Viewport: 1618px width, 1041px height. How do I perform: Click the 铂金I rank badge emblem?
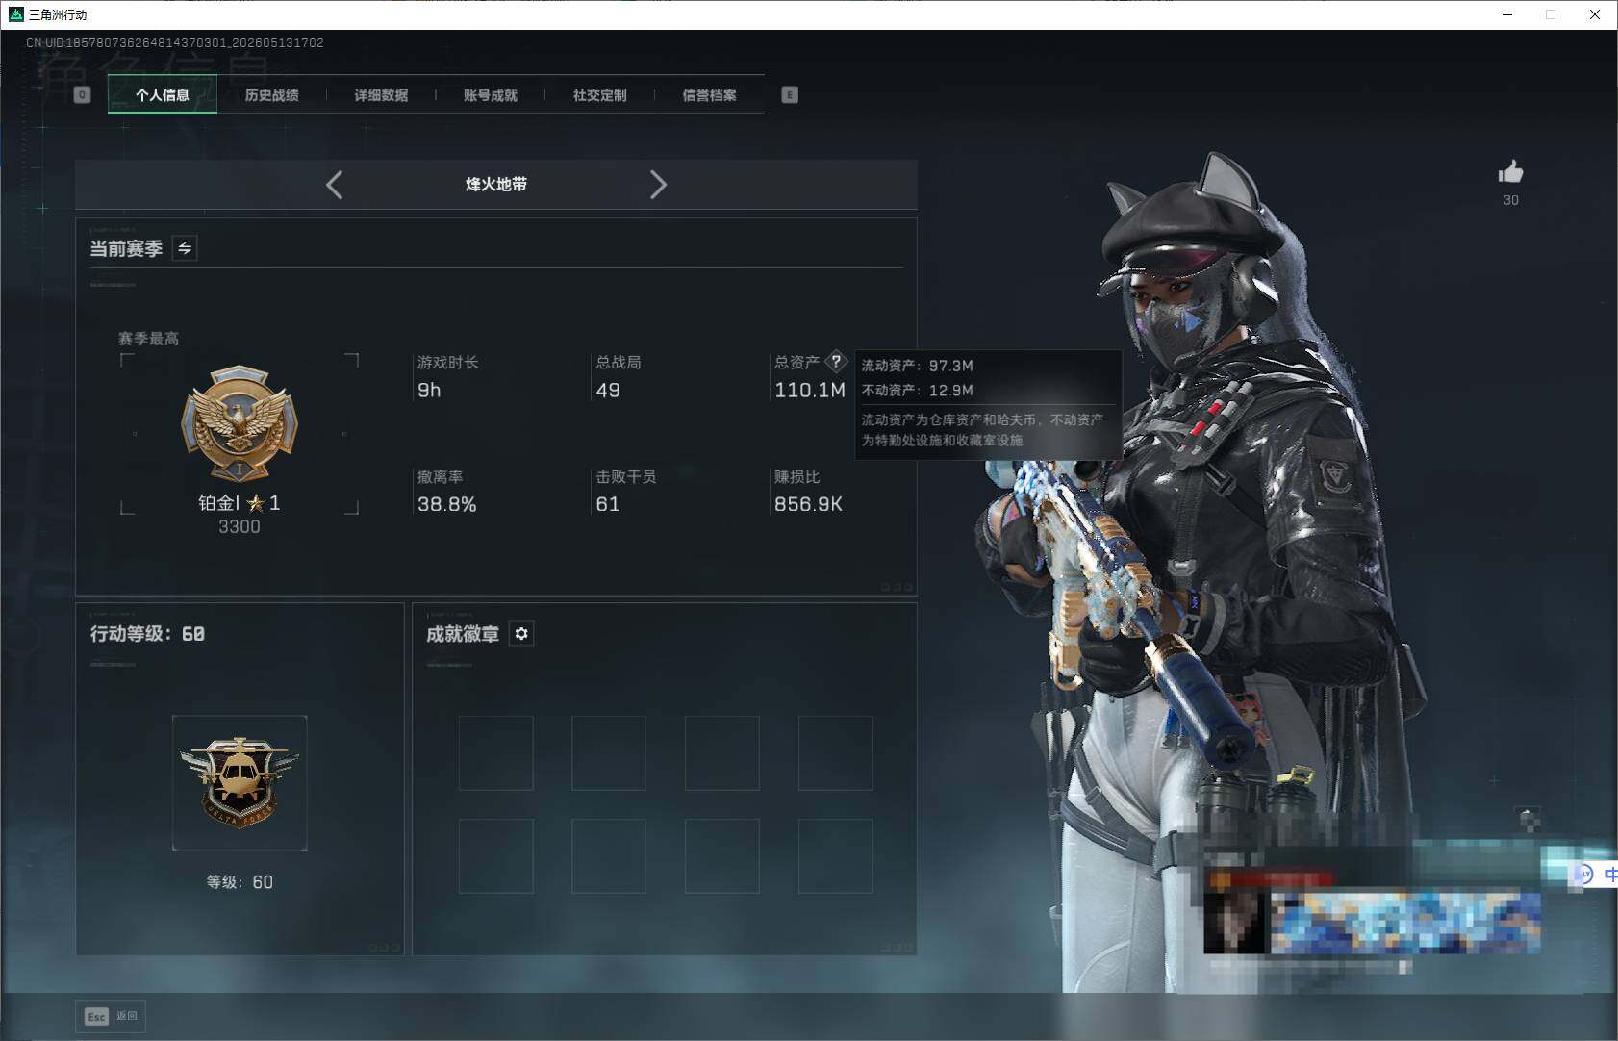click(x=240, y=423)
